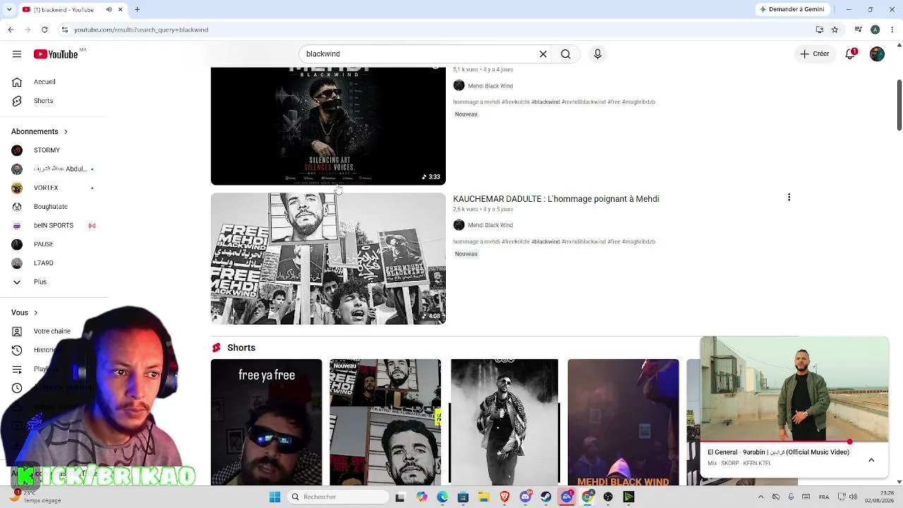Open the browser media controls icon
The width and height of the screenshot is (903, 508).
(859, 30)
